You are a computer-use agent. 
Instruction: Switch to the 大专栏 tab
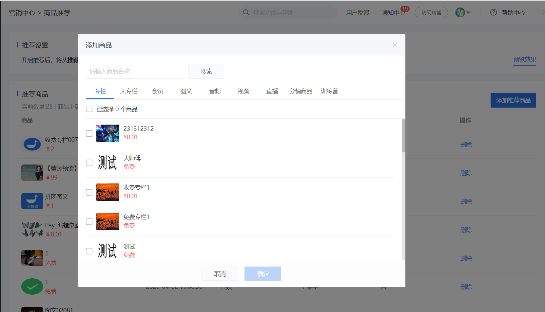click(129, 91)
